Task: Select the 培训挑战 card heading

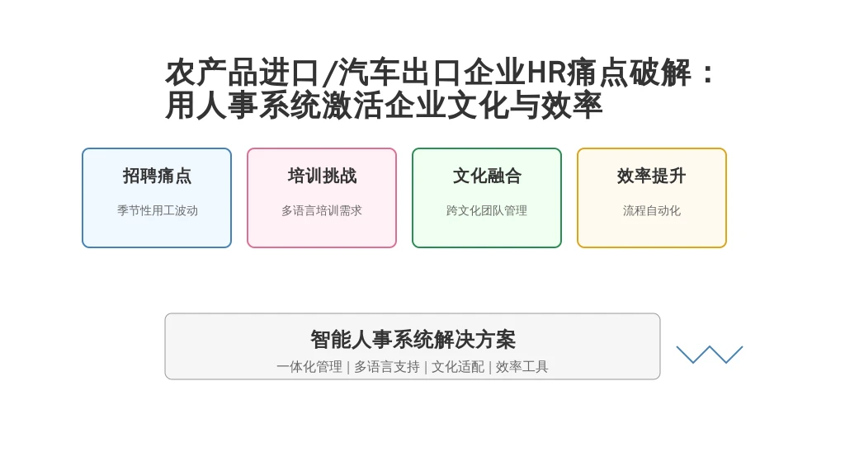Action: tap(322, 176)
